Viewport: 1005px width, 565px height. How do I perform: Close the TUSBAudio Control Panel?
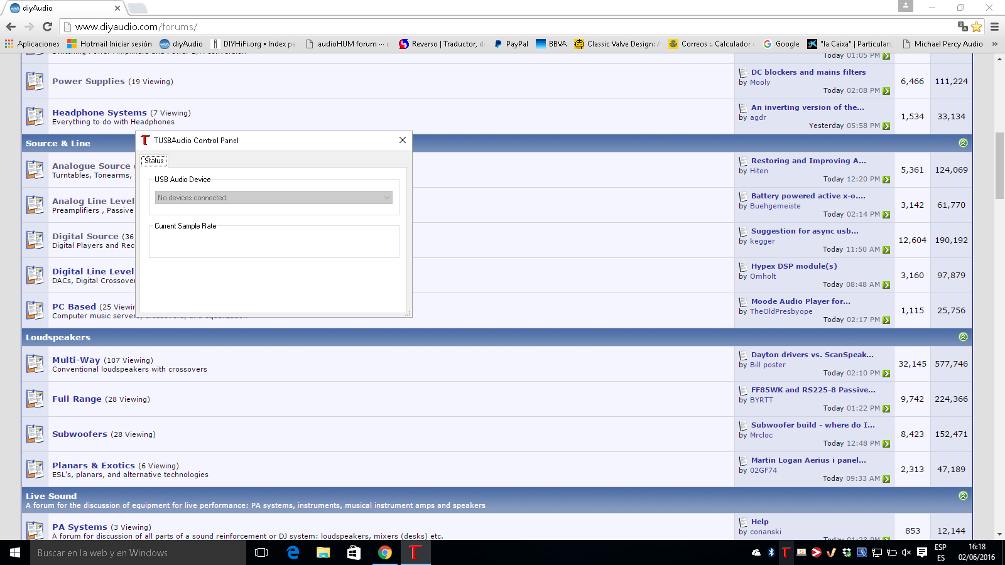pos(403,140)
